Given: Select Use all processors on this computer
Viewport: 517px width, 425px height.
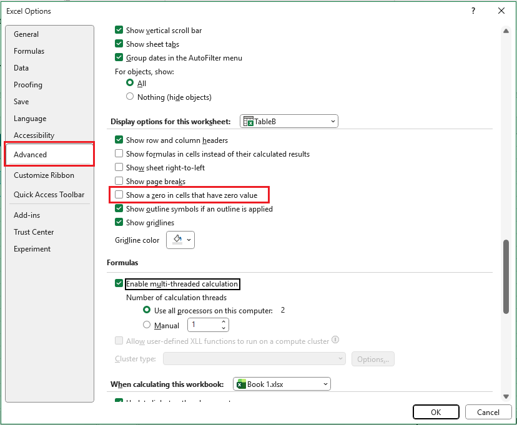Looking at the screenshot, I should pos(147,310).
